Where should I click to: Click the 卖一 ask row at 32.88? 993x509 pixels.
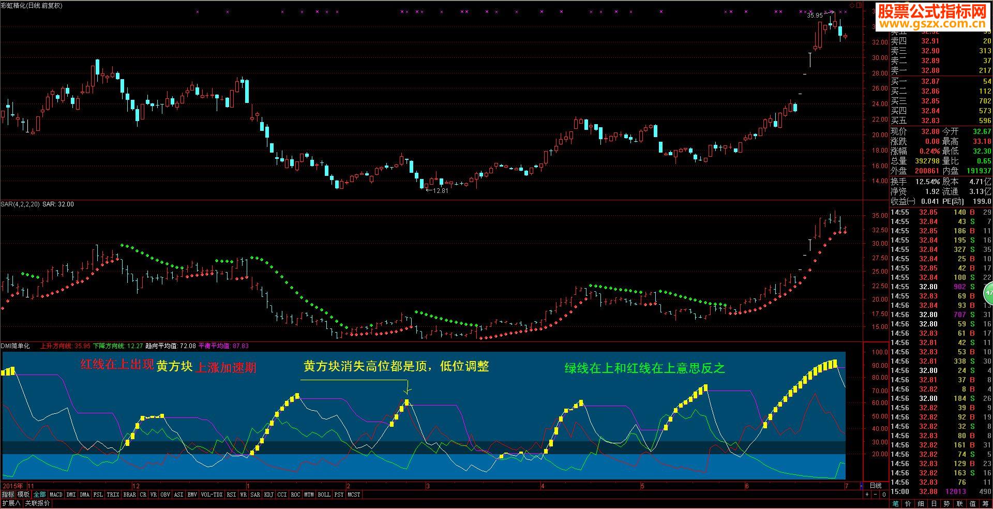(941, 70)
